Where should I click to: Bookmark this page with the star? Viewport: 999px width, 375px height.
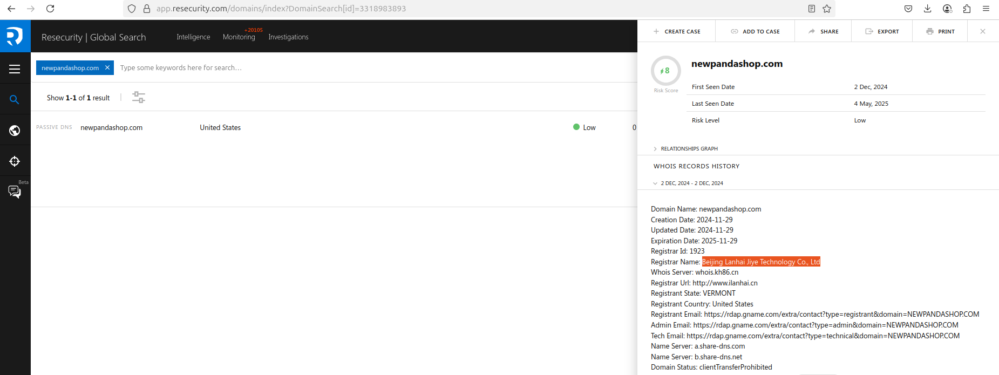coord(827,9)
